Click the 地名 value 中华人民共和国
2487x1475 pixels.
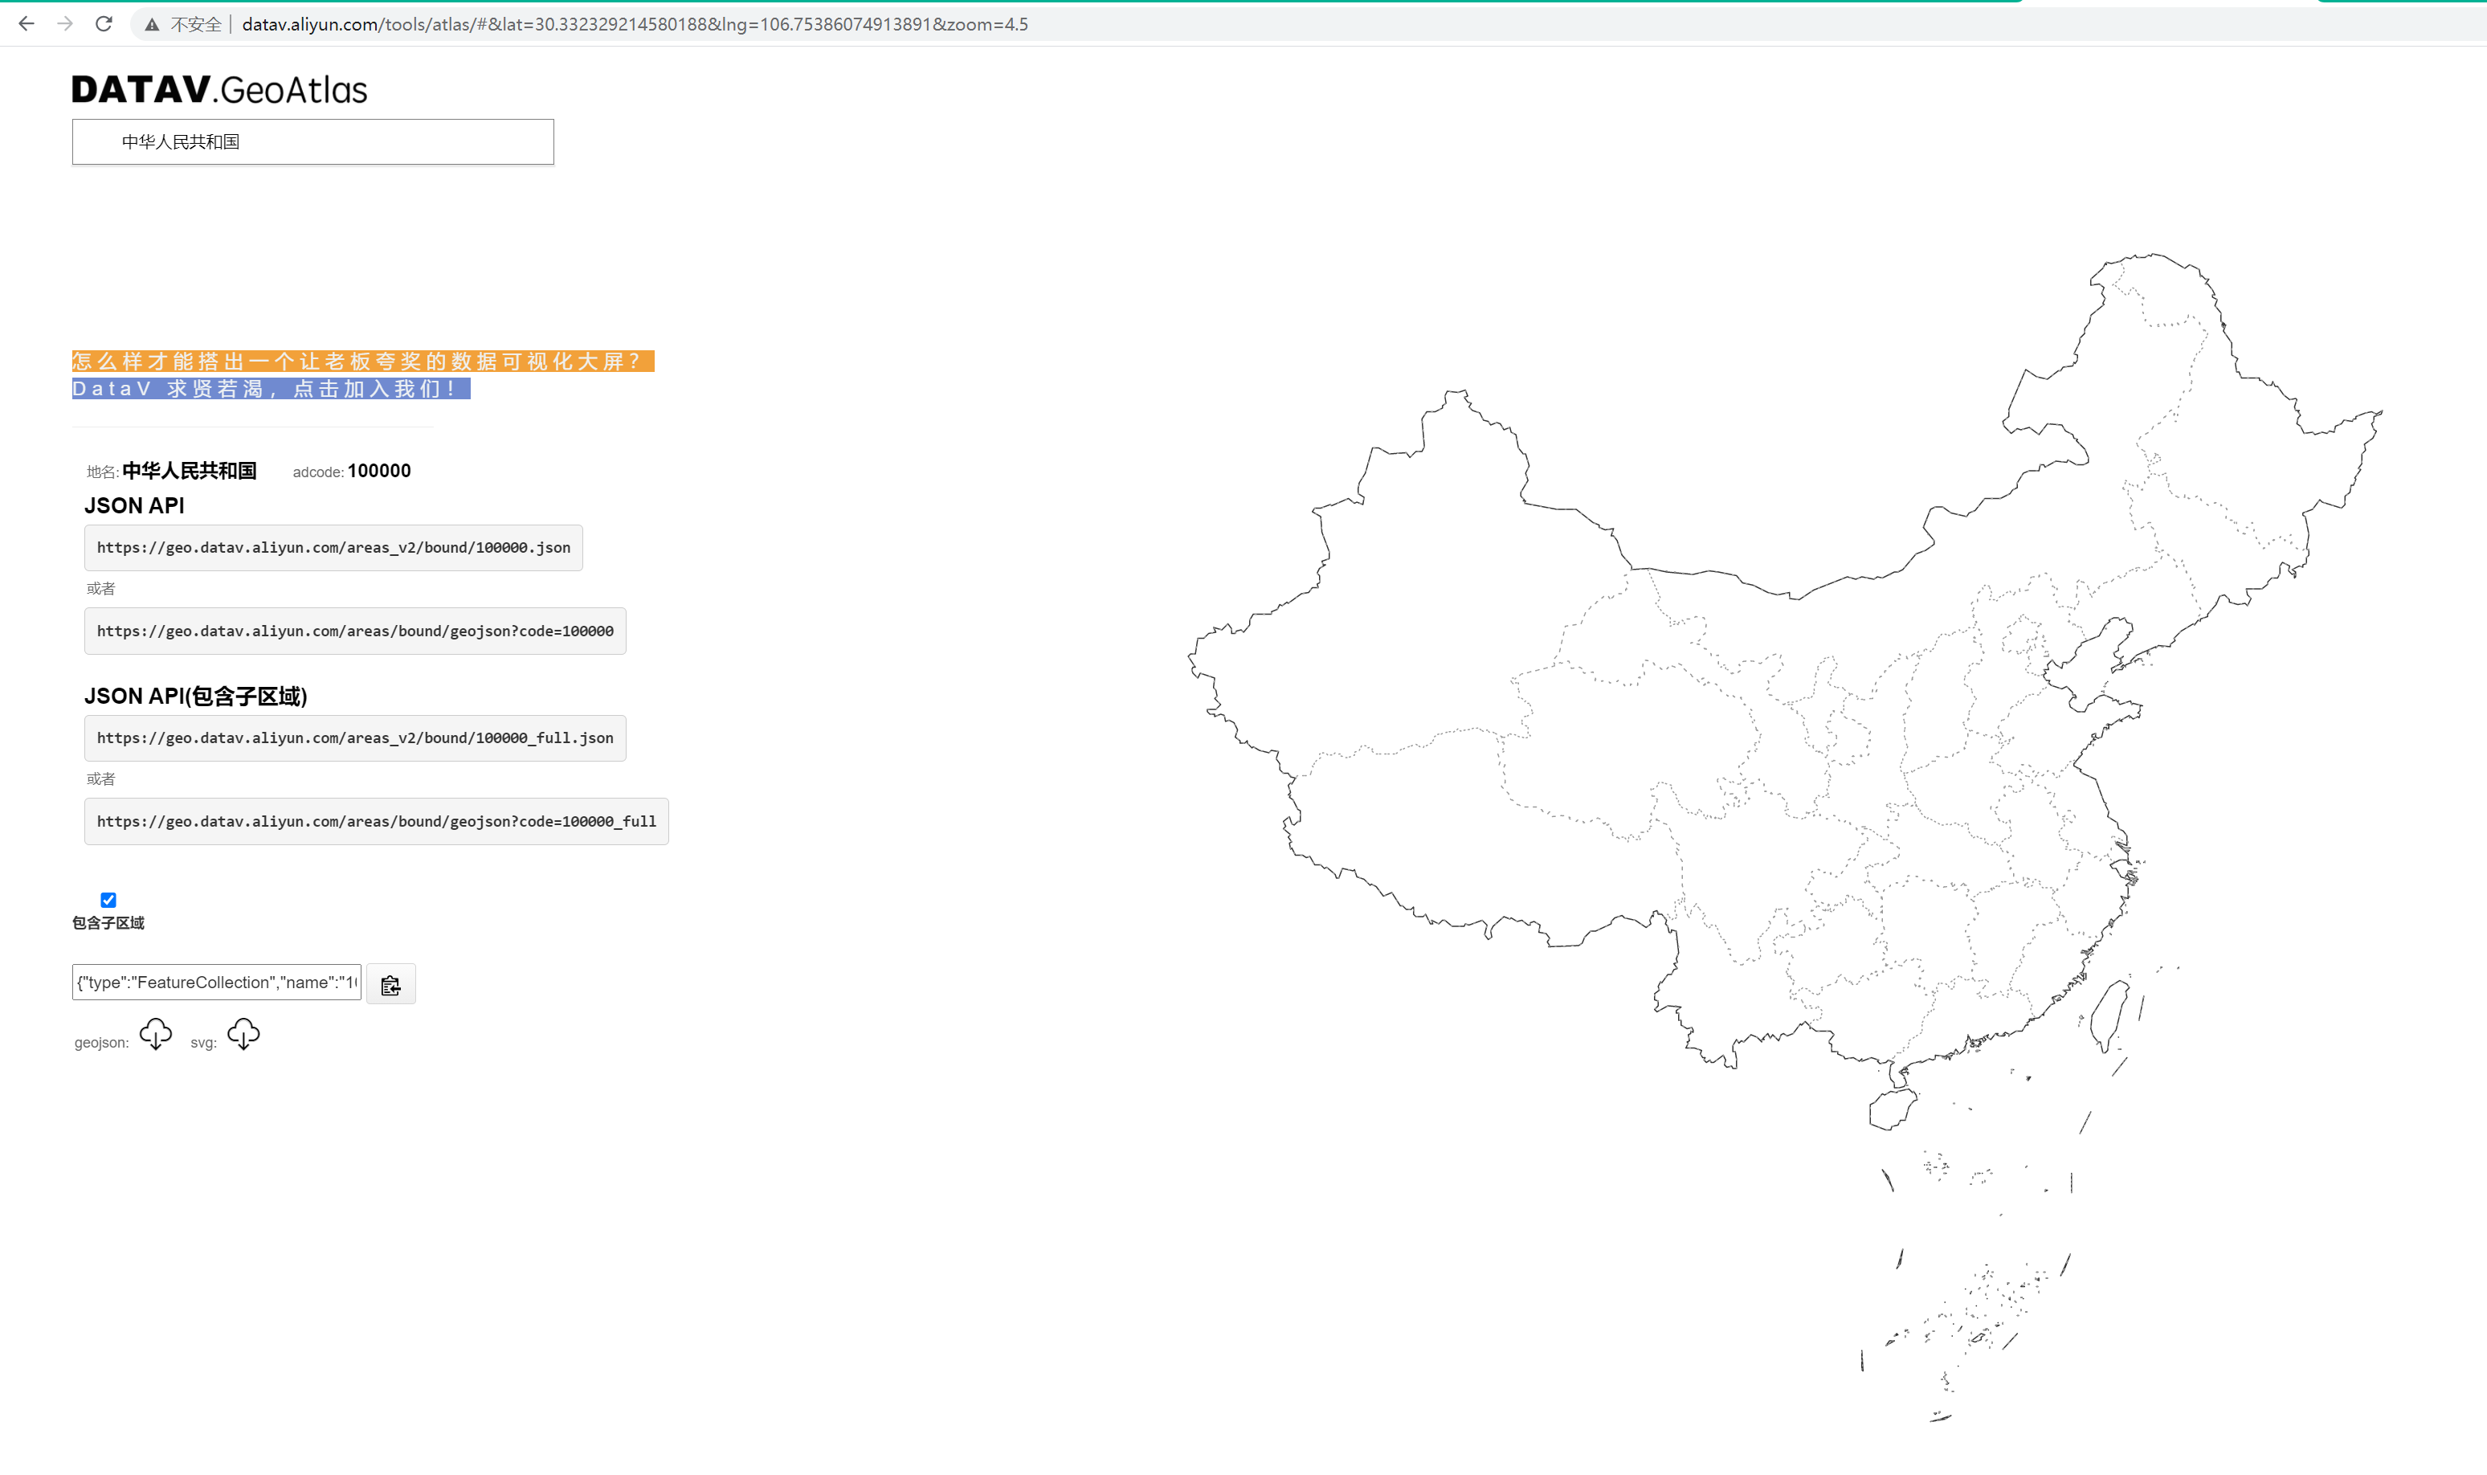point(189,471)
